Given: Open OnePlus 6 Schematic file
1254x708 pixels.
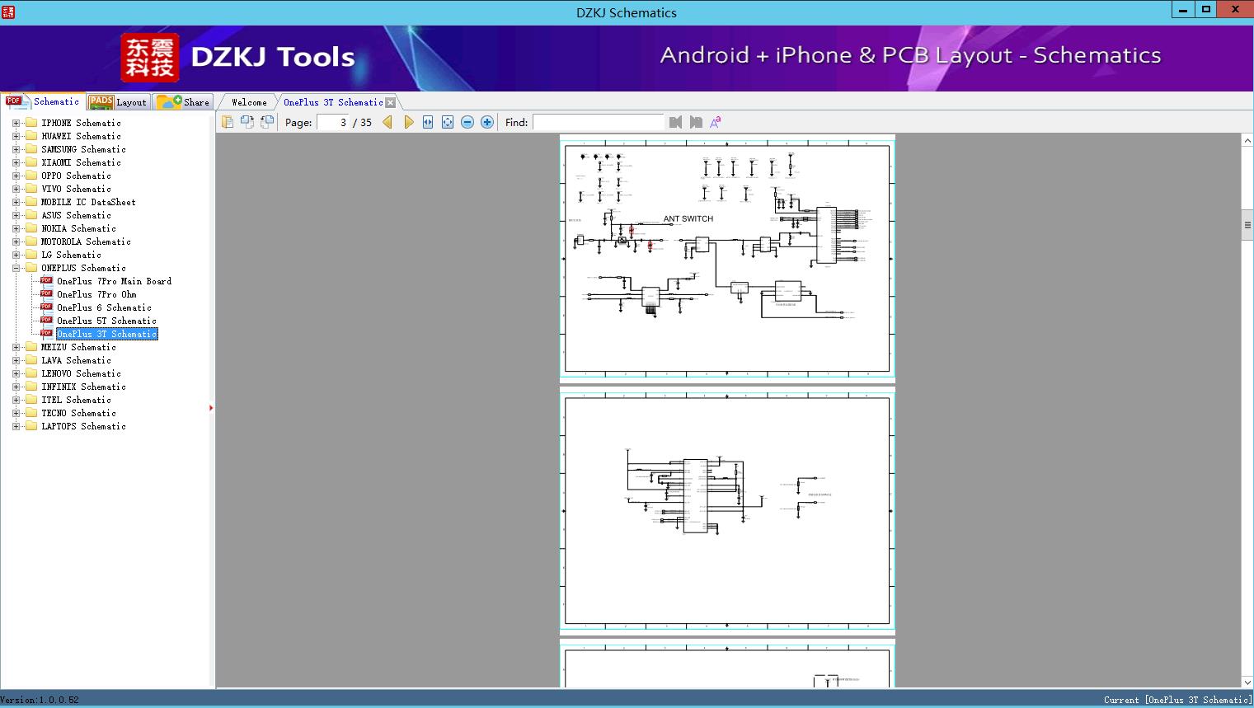Looking at the screenshot, I should (104, 307).
